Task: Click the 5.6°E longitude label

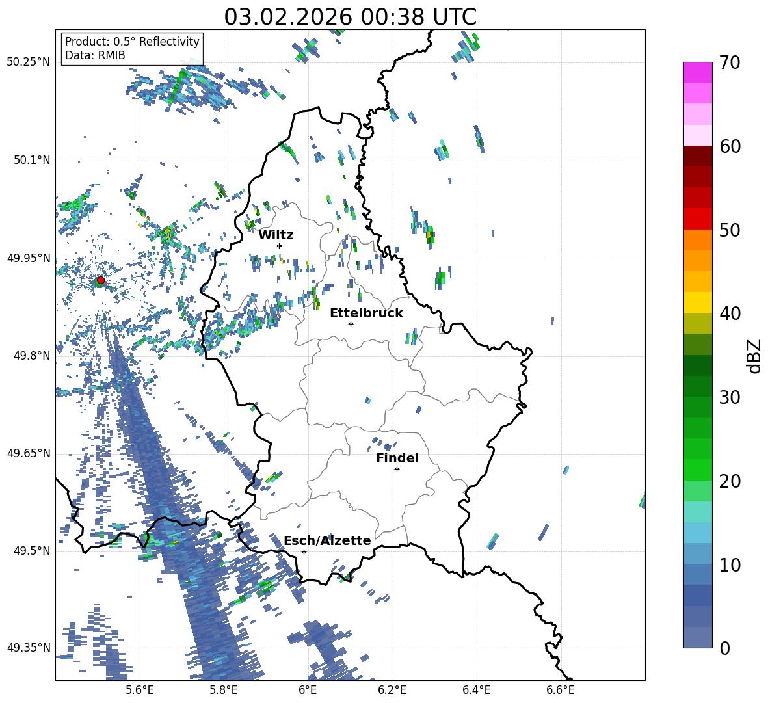Action: pos(140,690)
